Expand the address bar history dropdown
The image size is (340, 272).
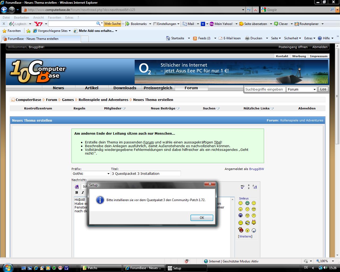click(x=243, y=10)
